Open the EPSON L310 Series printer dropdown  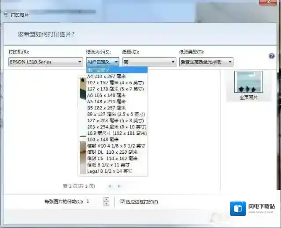click(x=46, y=62)
